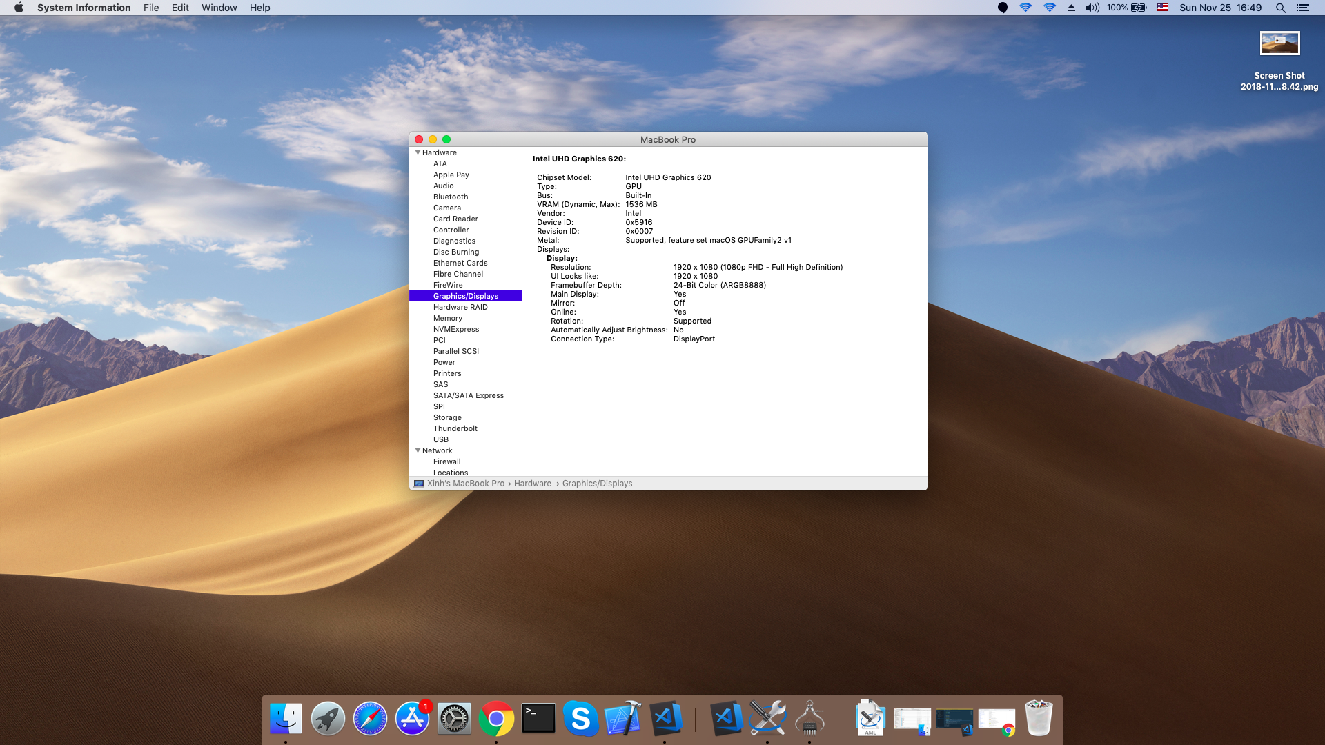The height and width of the screenshot is (745, 1325).
Task: Click the Spotlight search magnifier icon
Action: coord(1280,8)
